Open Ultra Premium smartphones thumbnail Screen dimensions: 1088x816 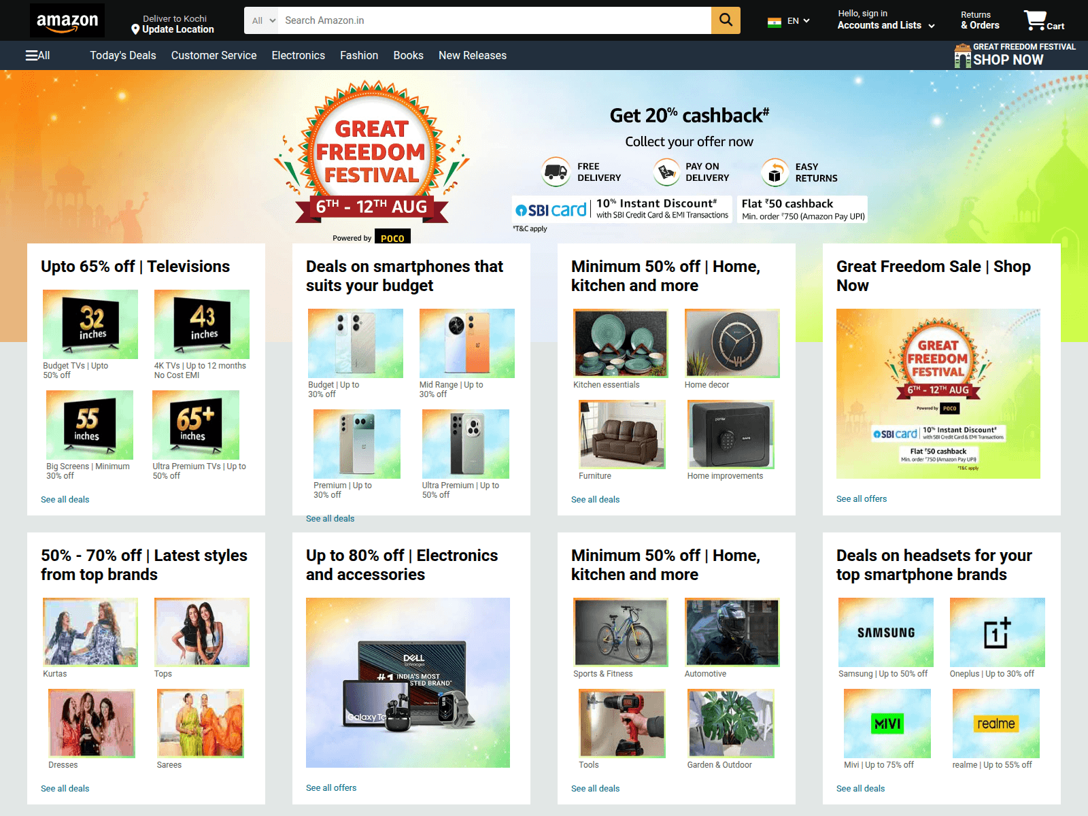[x=466, y=444]
